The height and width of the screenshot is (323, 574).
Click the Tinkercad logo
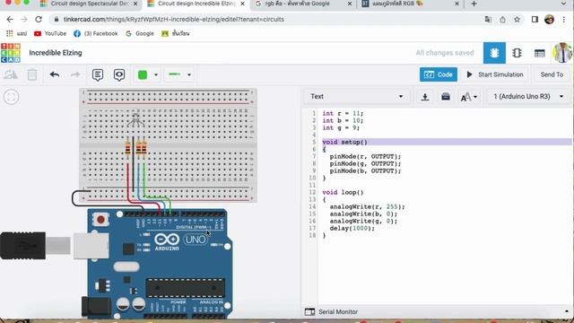[x=11, y=53]
